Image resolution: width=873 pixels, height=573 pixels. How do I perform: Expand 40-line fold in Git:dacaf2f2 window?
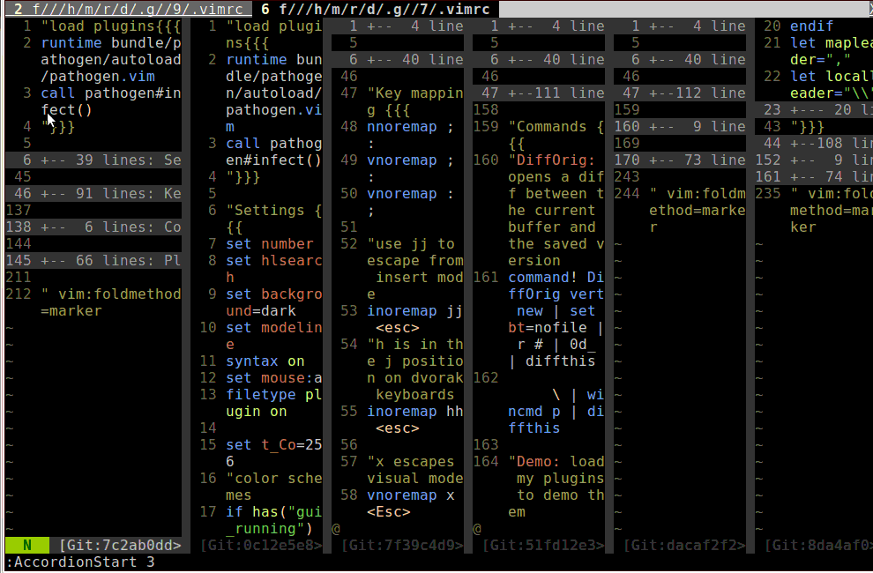click(680, 60)
